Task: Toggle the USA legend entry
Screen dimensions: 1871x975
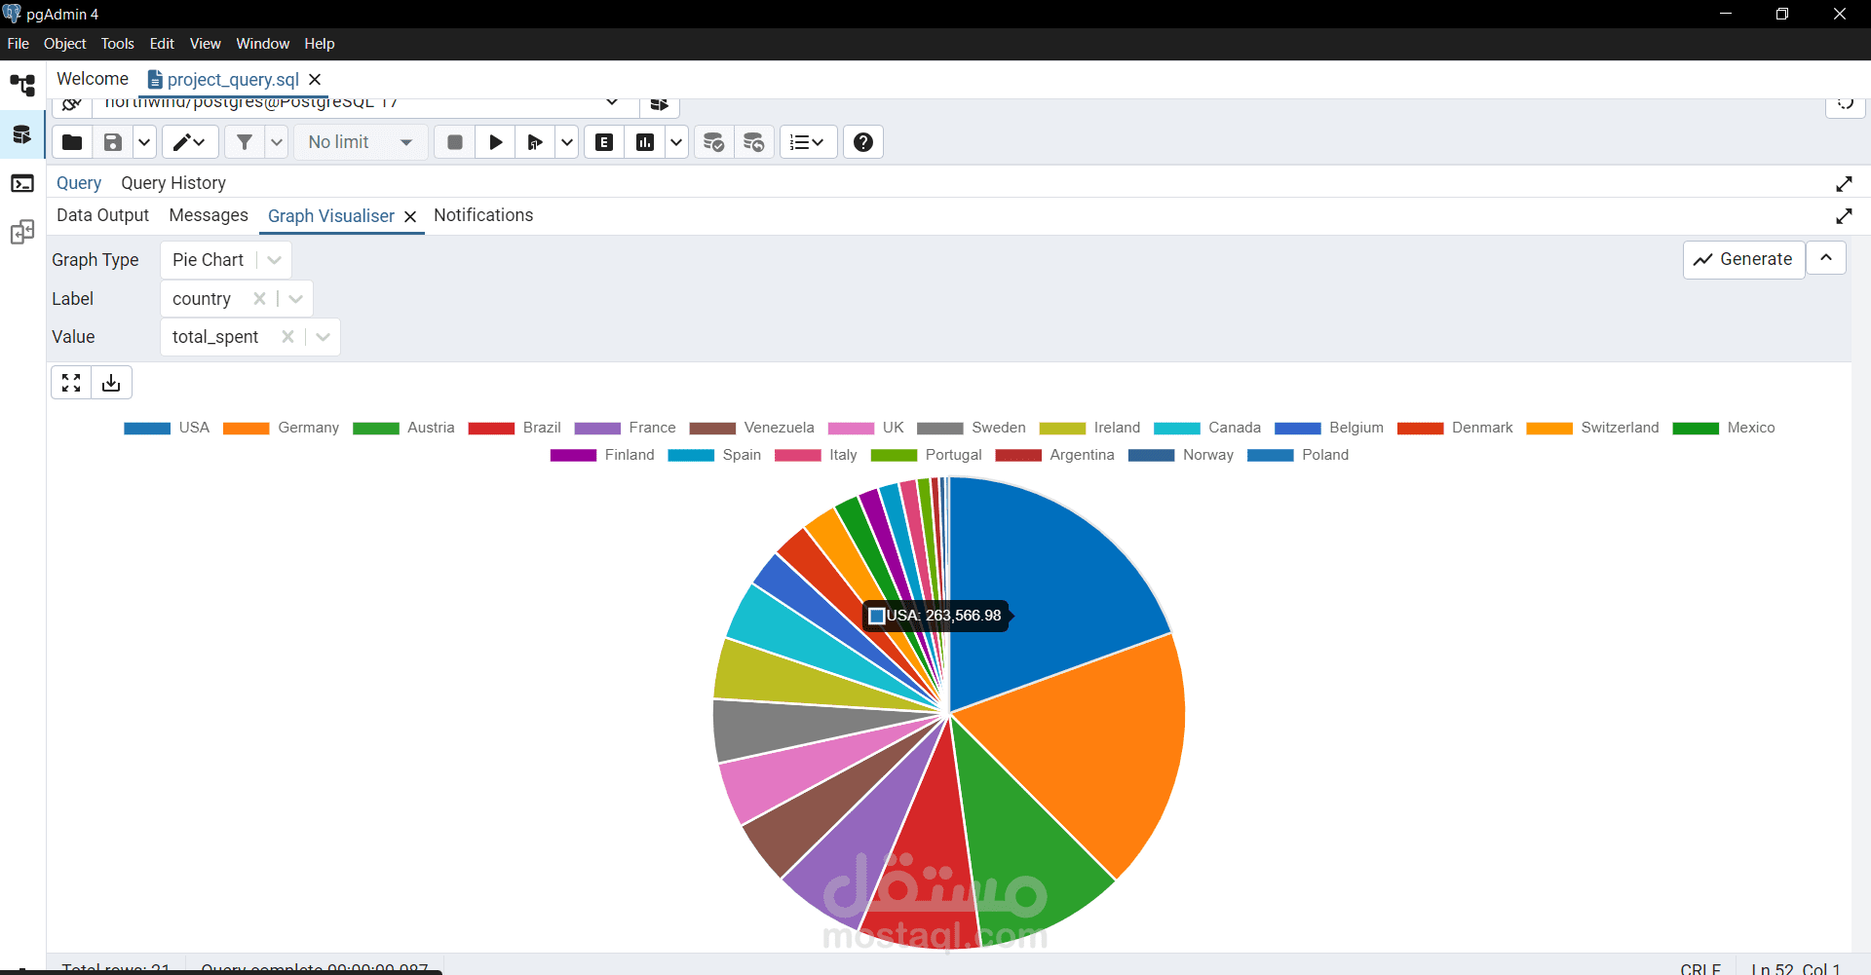Action: click(167, 428)
